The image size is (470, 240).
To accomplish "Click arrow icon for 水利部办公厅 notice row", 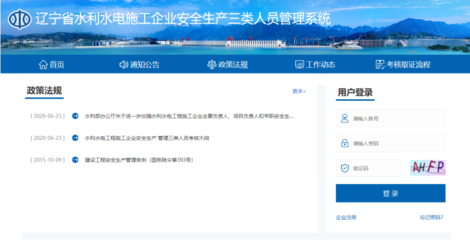I will tap(75, 116).
